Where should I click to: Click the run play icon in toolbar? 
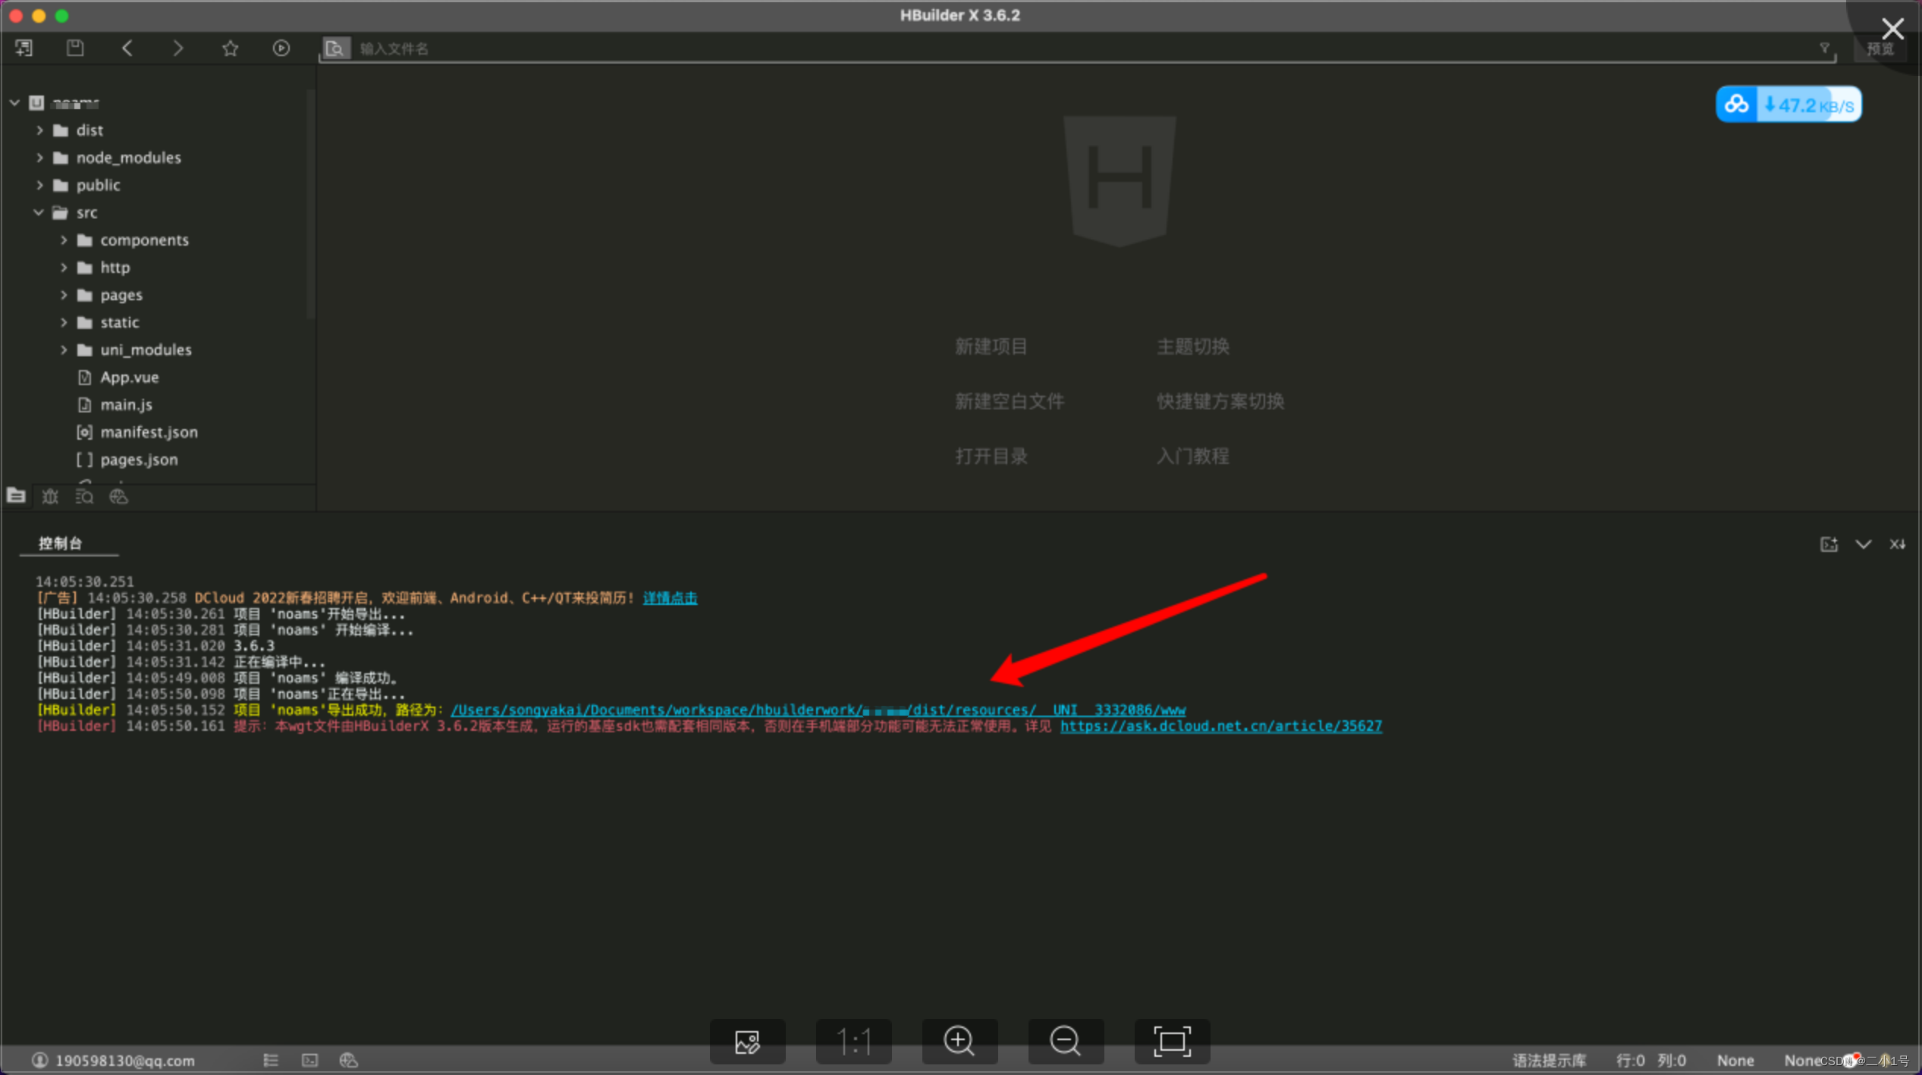281,49
